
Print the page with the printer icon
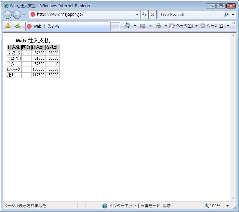click(158, 26)
